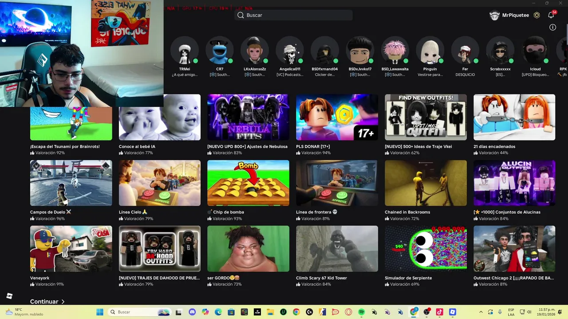Click the info circle icon
Viewport: 568px width, 319px height.
pyautogui.click(x=552, y=27)
